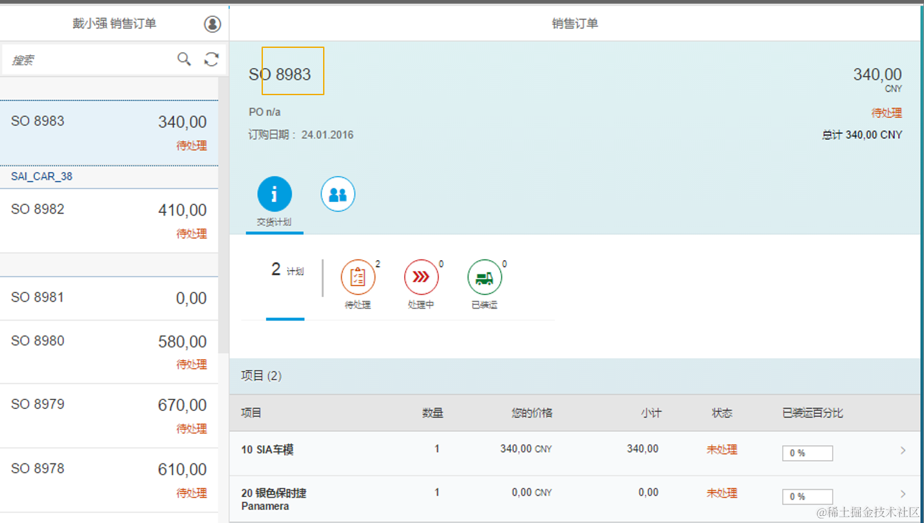
Task: Click the 销售订单 detail page title
Action: pyautogui.click(x=575, y=24)
